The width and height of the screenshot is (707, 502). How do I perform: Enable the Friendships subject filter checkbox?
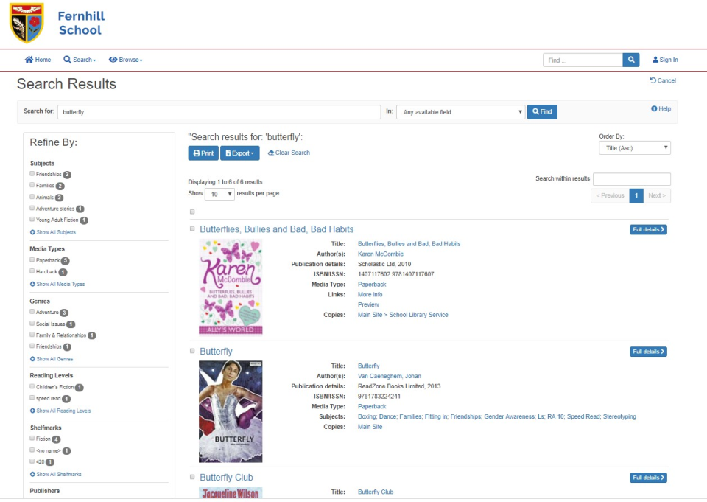click(x=31, y=174)
